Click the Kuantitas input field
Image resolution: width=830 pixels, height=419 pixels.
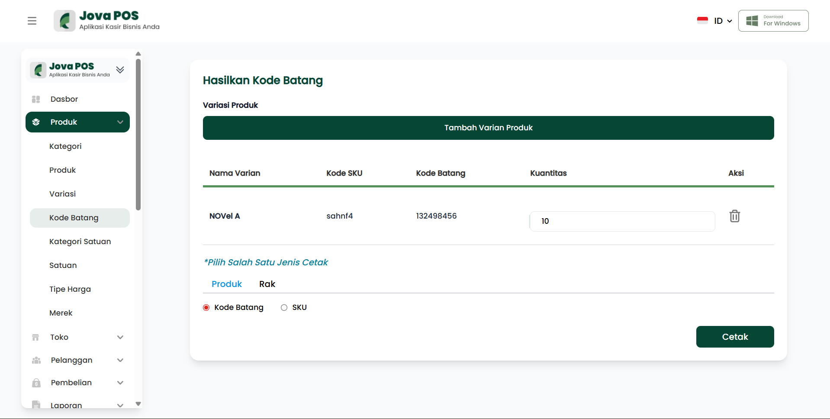click(x=622, y=221)
